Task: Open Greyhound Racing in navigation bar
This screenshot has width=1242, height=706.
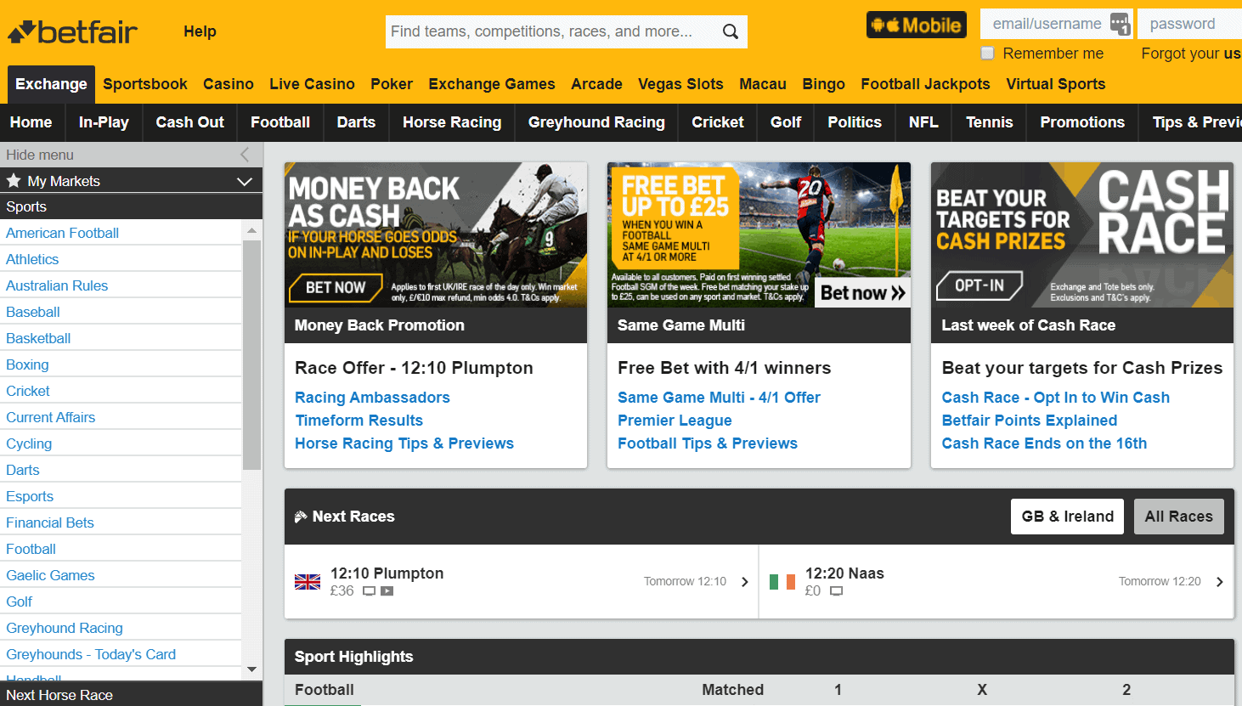Action: (x=596, y=122)
